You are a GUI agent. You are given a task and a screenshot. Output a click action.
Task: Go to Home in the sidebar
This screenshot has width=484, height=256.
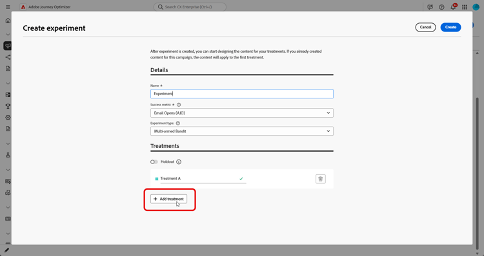click(x=8, y=21)
